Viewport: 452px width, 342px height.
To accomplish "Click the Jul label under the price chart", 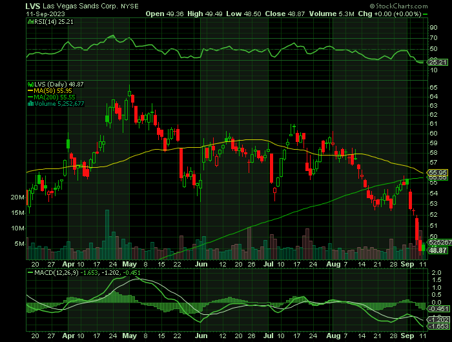I will point(269,265).
